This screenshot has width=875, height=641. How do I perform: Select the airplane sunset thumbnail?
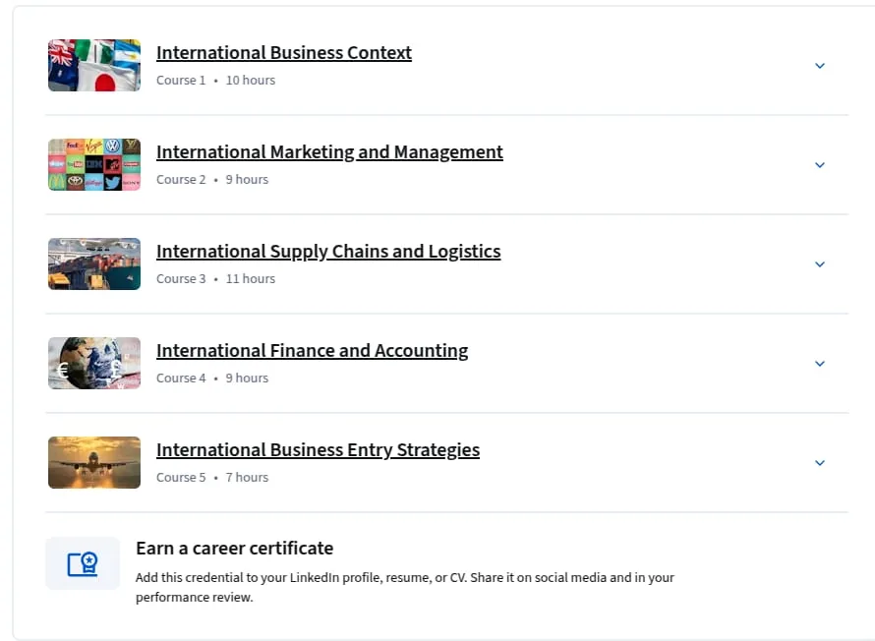[94, 462]
